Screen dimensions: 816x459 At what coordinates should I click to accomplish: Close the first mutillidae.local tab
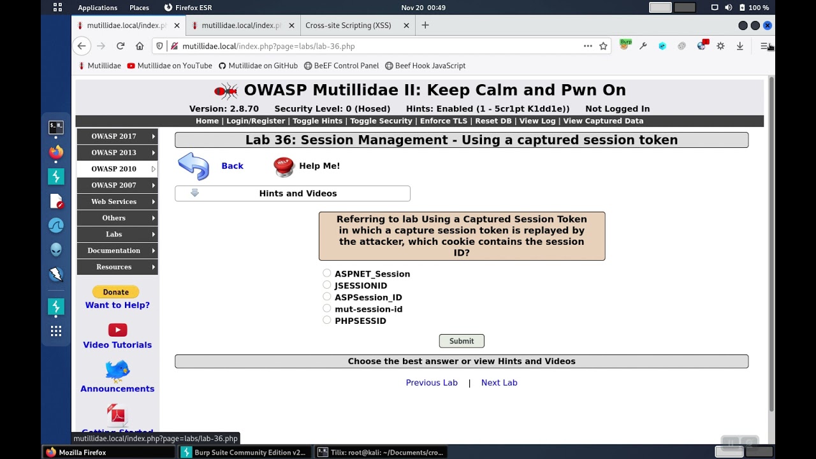(177, 25)
